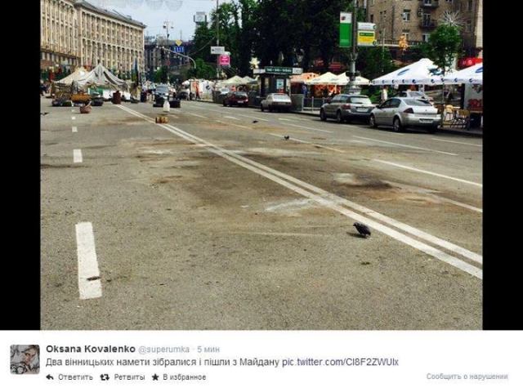Report tweet via Сообщить о нарушении

(467, 376)
